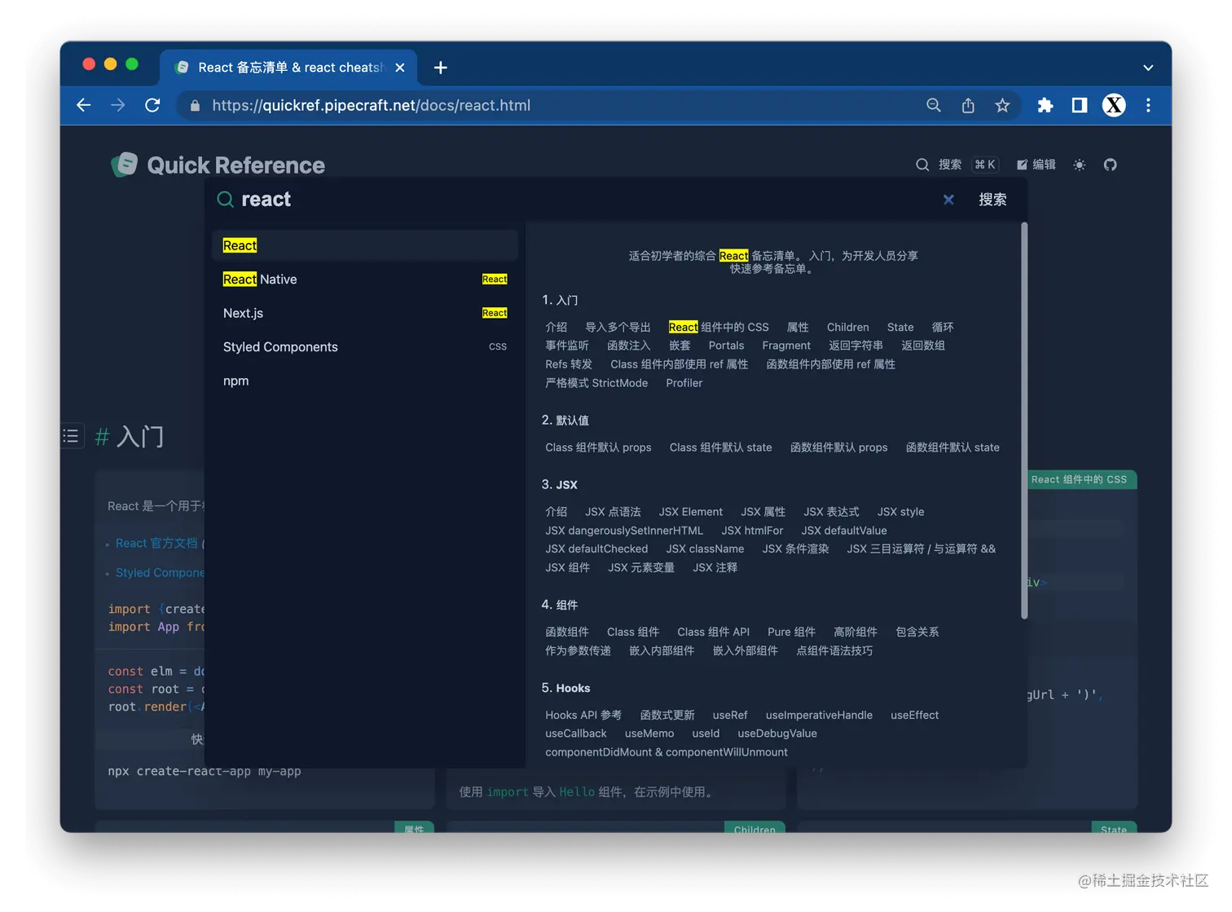Click the 3. JSX section heading
This screenshot has height=912, width=1232.
click(x=559, y=485)
